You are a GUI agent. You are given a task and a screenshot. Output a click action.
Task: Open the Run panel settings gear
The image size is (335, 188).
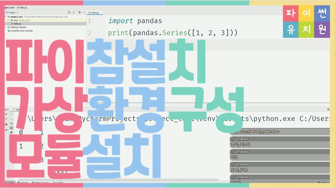[x=328, y=109]
